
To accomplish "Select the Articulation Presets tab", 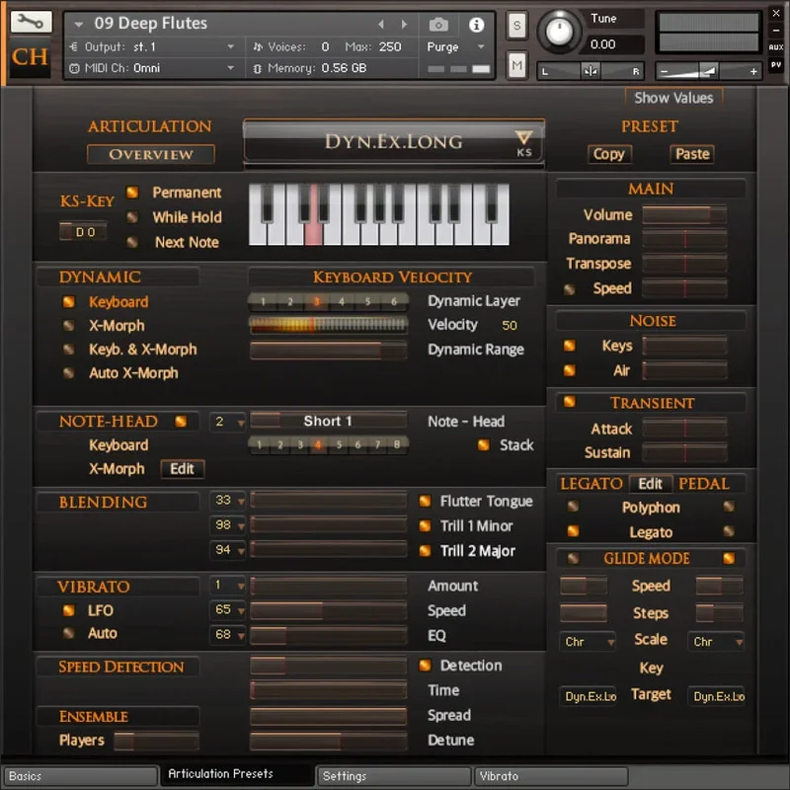I will pos(237,774).
